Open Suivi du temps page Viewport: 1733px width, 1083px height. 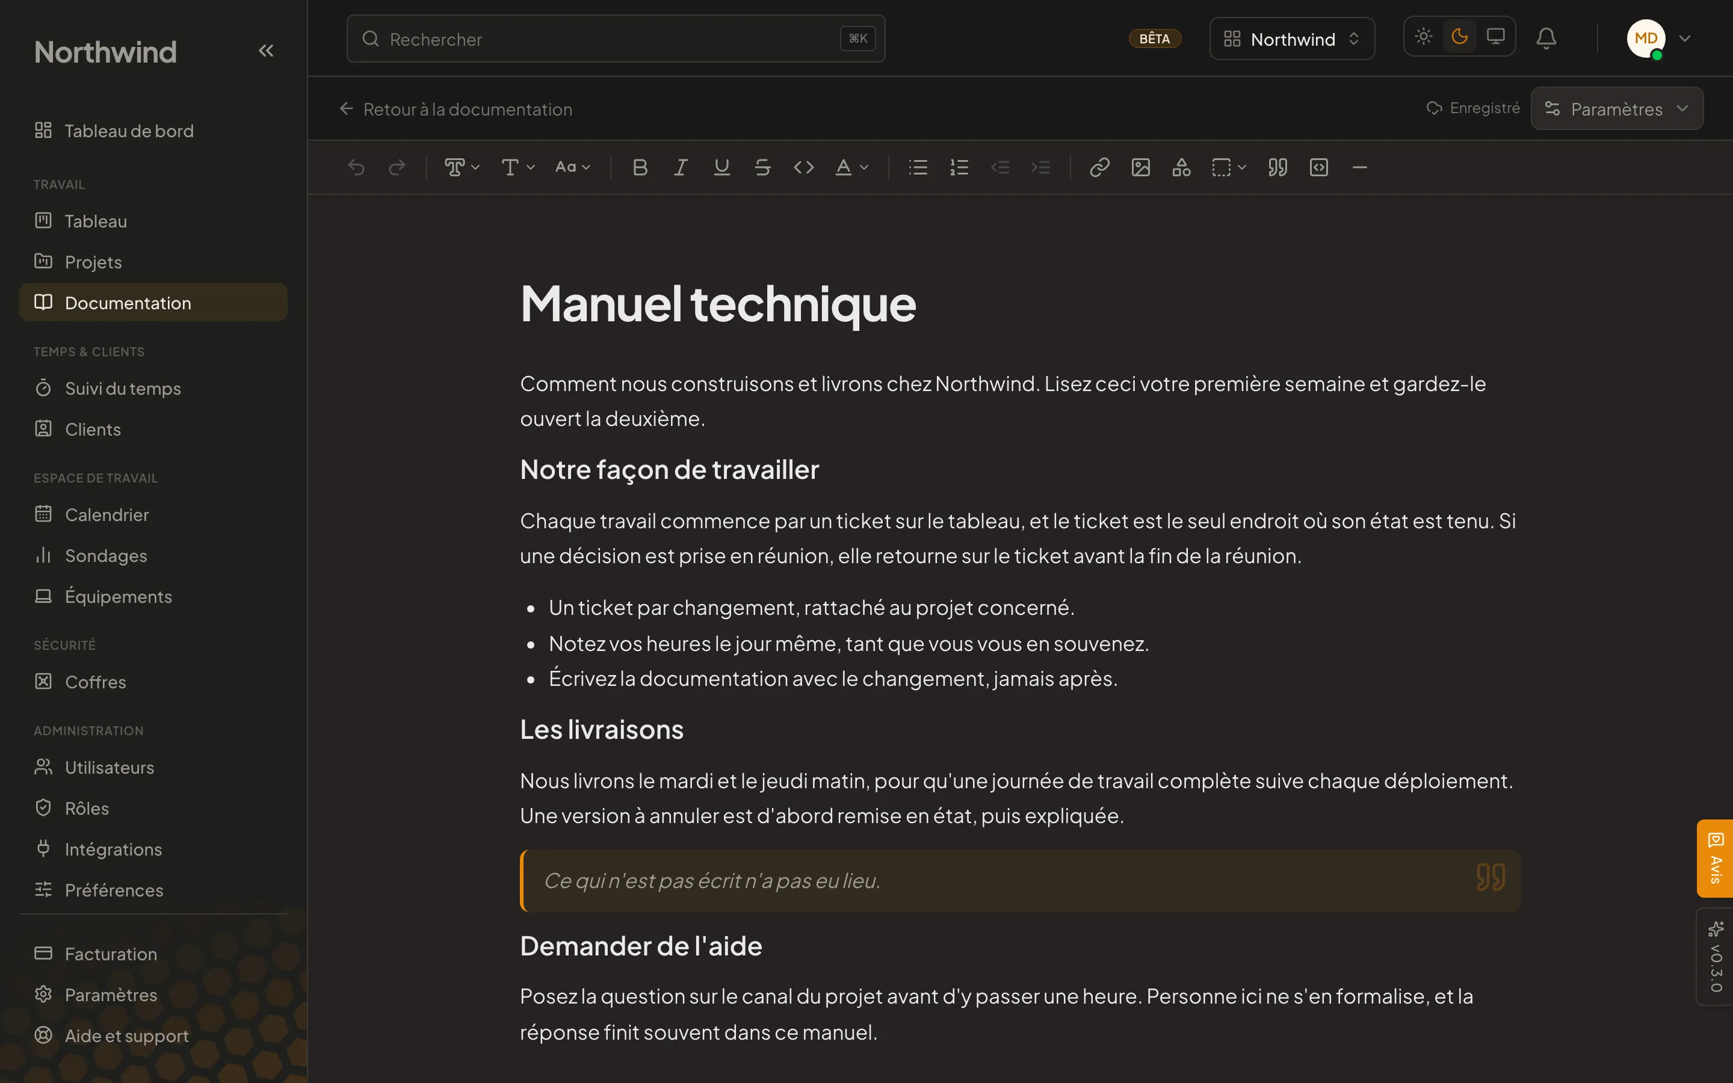click(x=152, y=388)
